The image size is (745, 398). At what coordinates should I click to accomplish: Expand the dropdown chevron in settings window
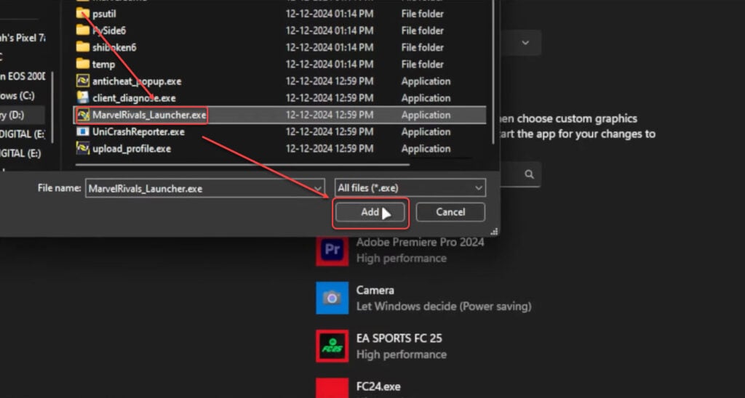pos(525,43)
